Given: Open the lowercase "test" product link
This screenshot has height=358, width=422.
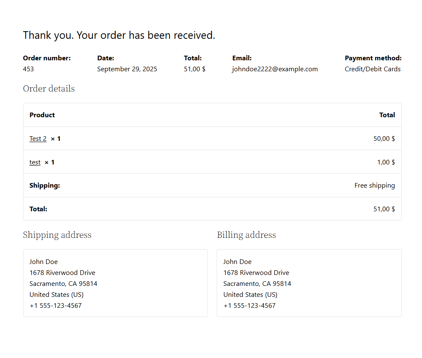Looking at the screenshot, I should [x=35, y=162].
